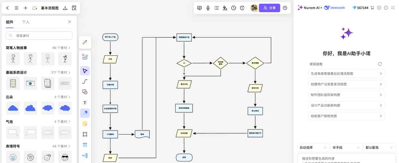Viewport: 399px width, 163px height.
Task: Select the pointer arrow tool
Action: click(x=85, y=71)
